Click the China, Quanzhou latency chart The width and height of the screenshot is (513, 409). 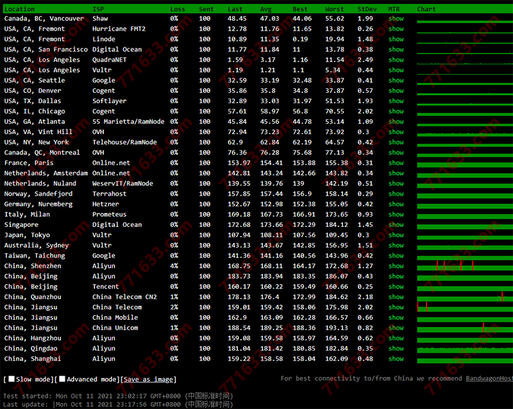(465, 297)
